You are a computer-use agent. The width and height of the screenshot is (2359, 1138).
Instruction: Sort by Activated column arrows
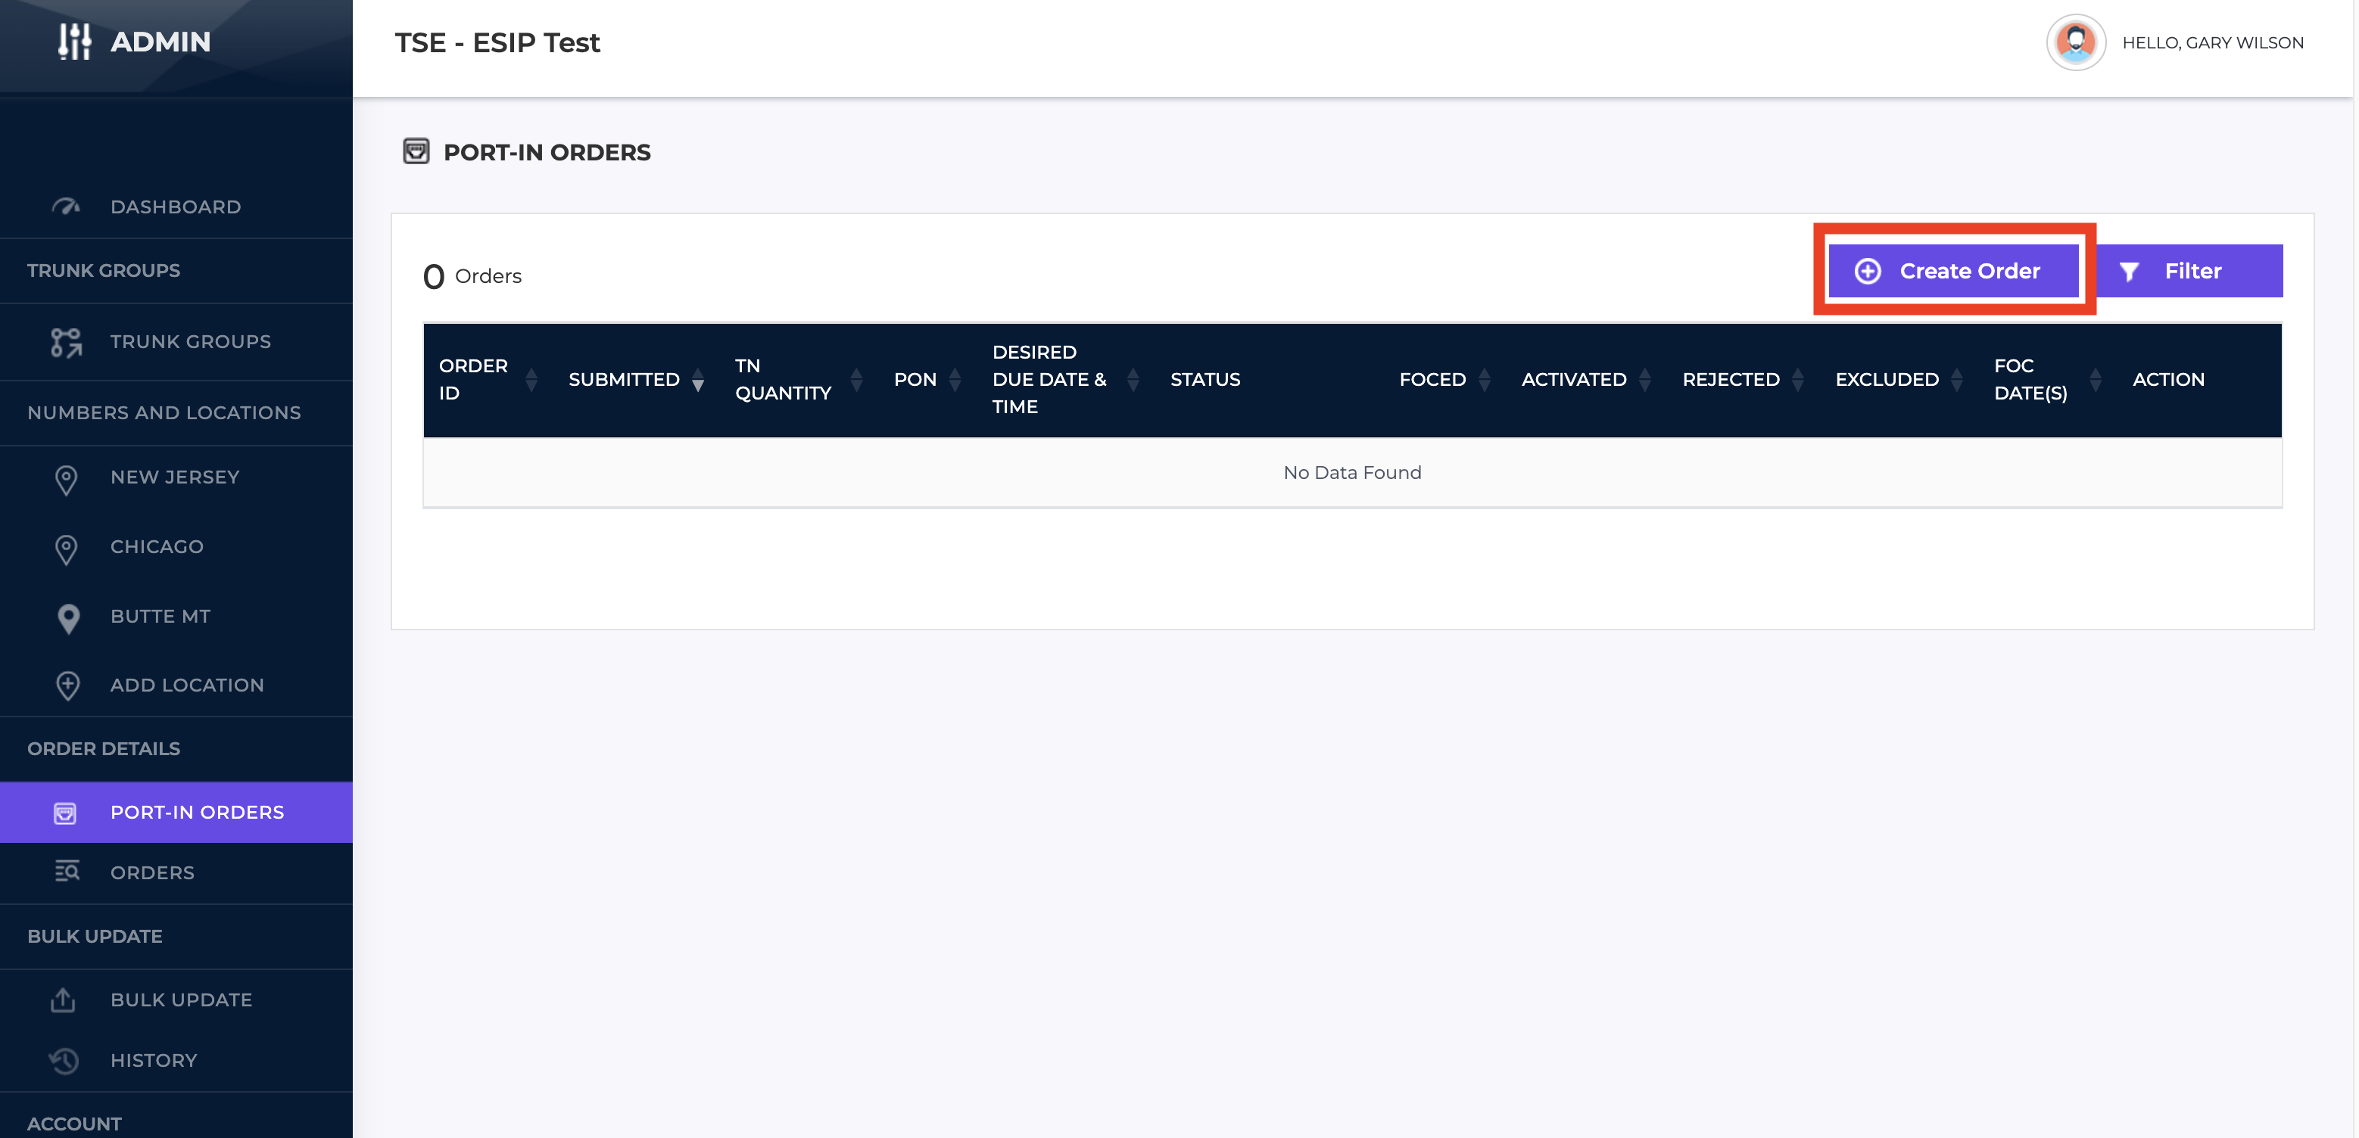click(1644, 379)
